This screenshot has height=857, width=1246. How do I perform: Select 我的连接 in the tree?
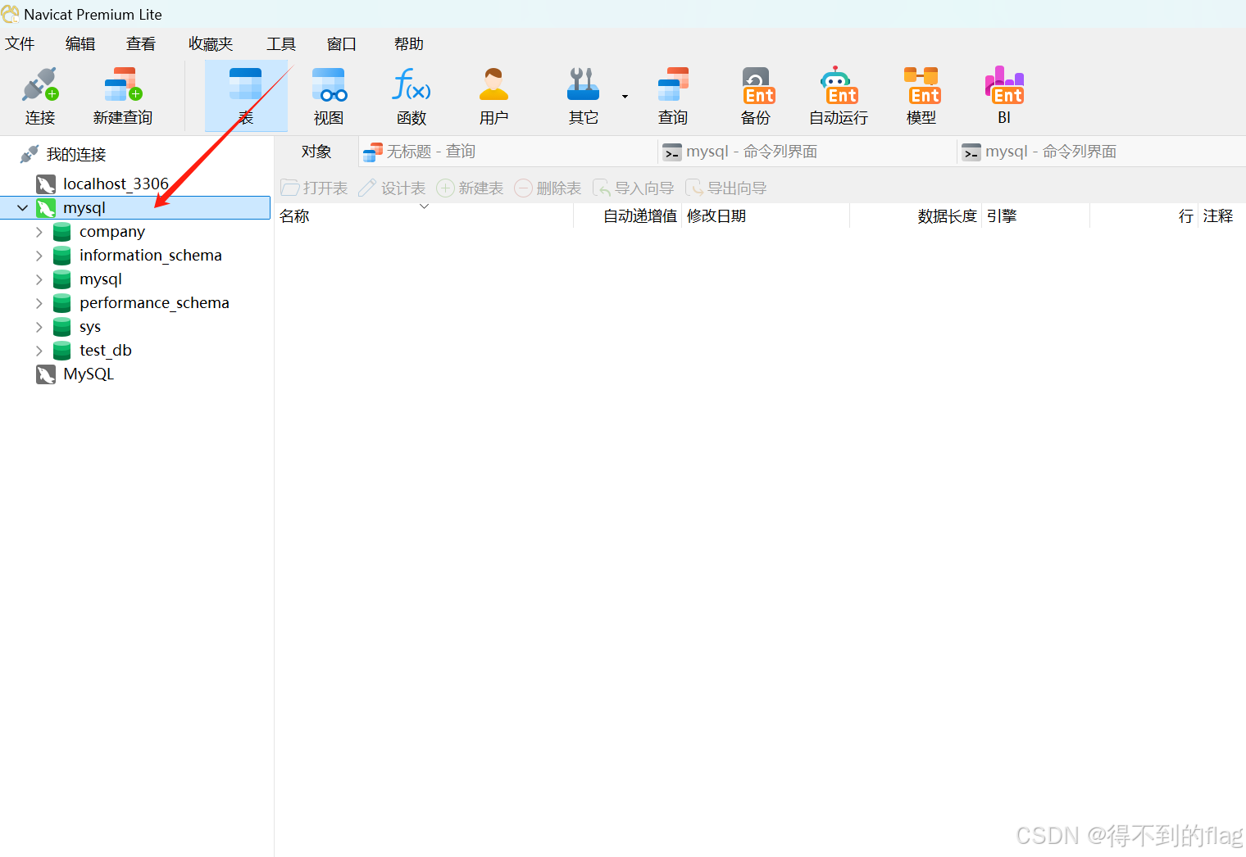pyautogui.click(x=76, y=154)
